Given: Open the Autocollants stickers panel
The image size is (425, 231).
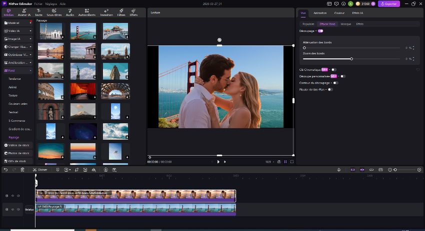Looking at the screenshot, I should (x=87, y=12).
